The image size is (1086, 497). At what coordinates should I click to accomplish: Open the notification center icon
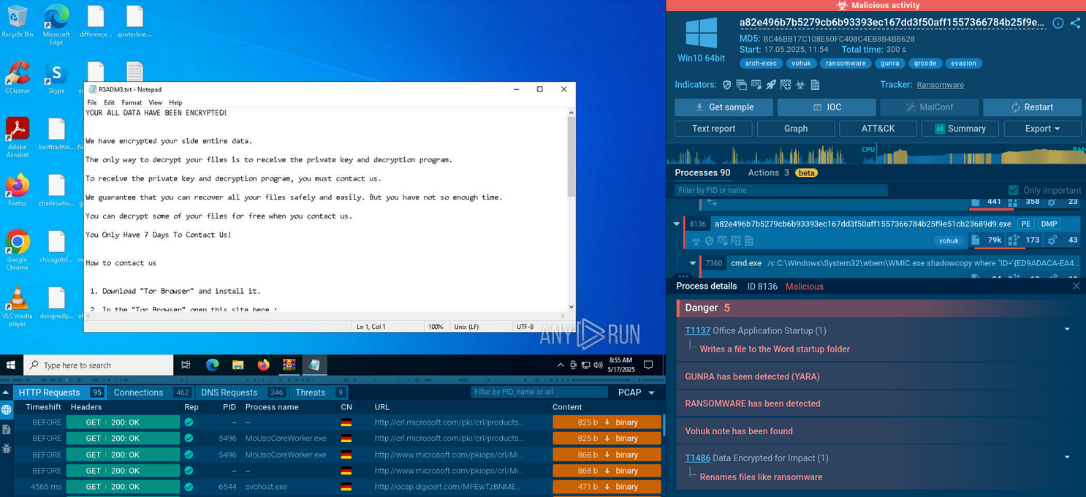pos(648,365)
